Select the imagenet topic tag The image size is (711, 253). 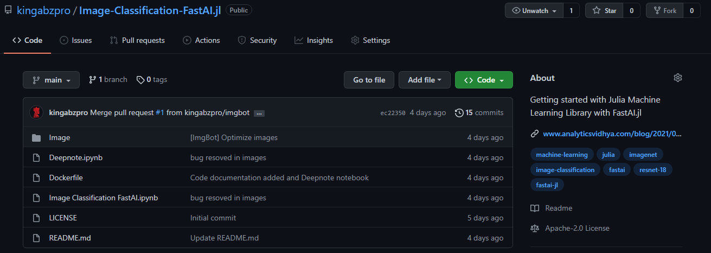pyautogui.click(x=643, y=155)
